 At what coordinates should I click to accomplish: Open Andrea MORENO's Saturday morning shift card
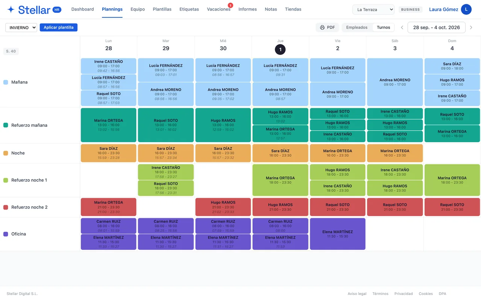pyautogui.click(x=395, y=82)
